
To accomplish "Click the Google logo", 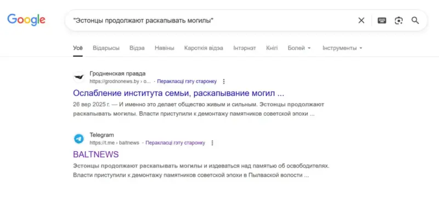I will 26,20.
